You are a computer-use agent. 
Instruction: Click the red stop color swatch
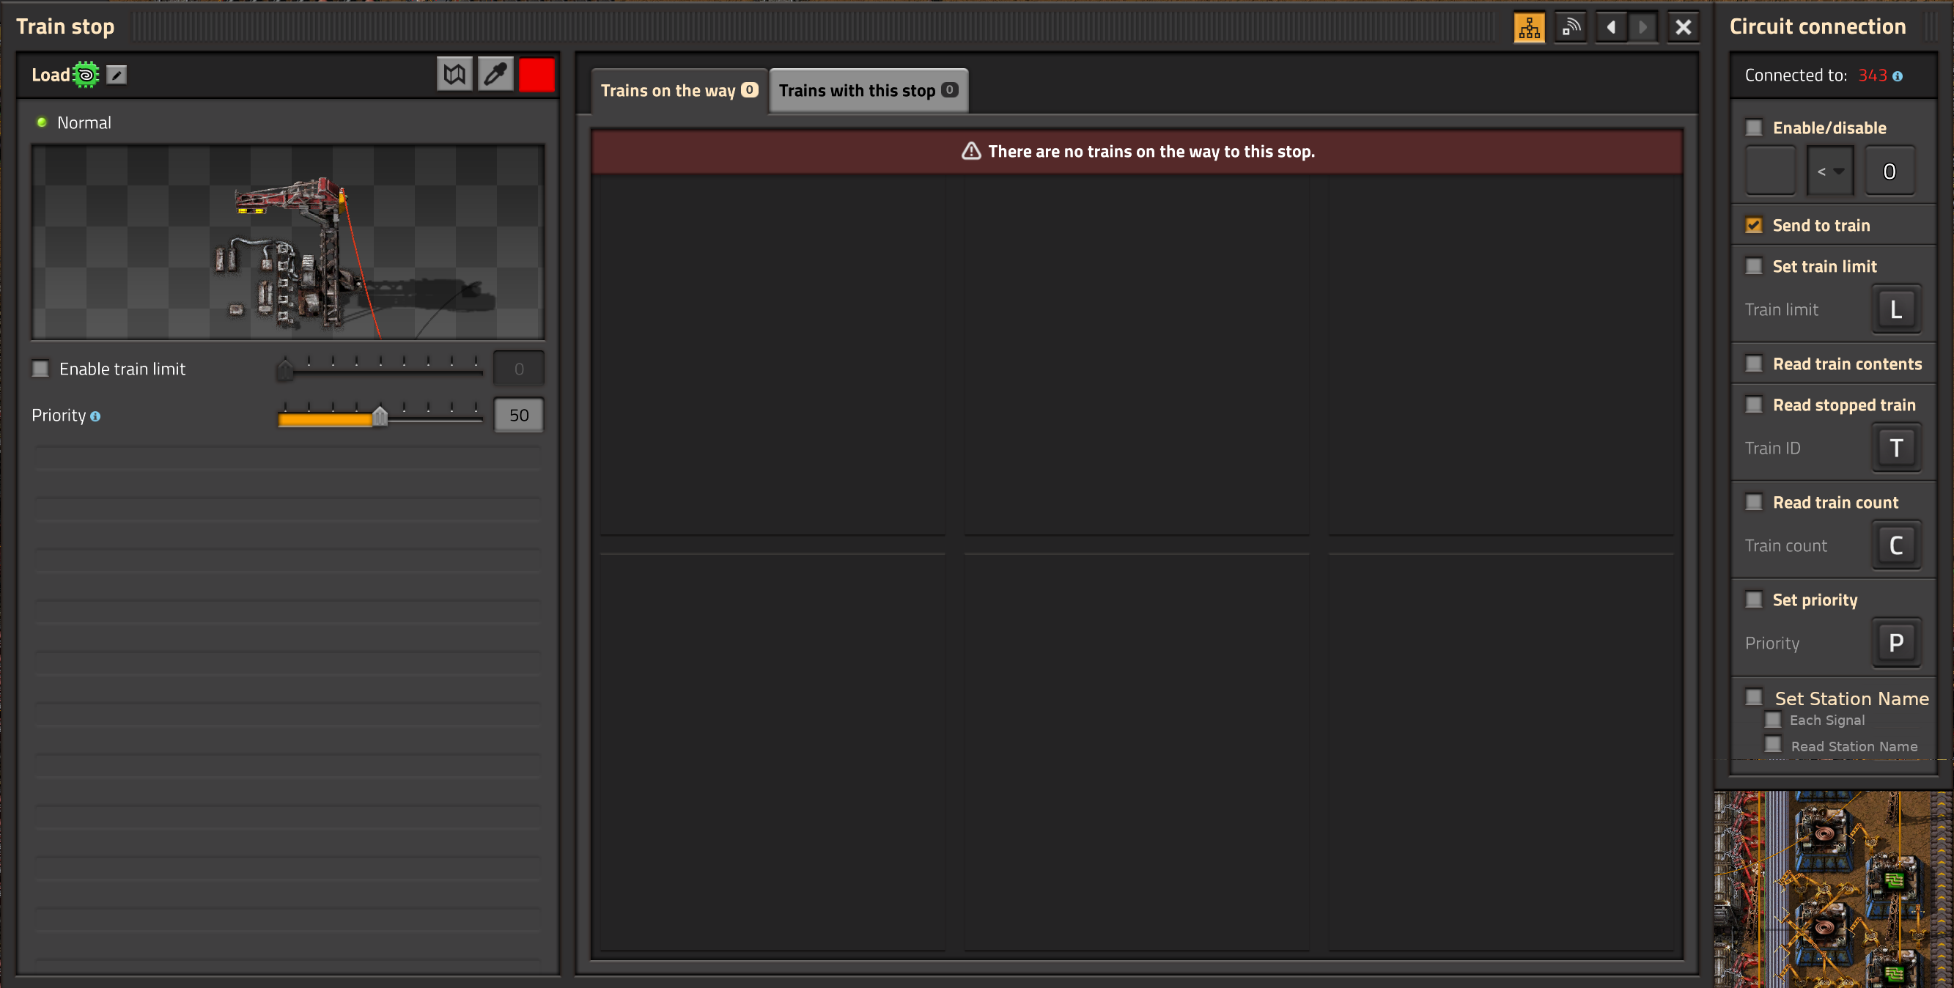pos(537,74)
